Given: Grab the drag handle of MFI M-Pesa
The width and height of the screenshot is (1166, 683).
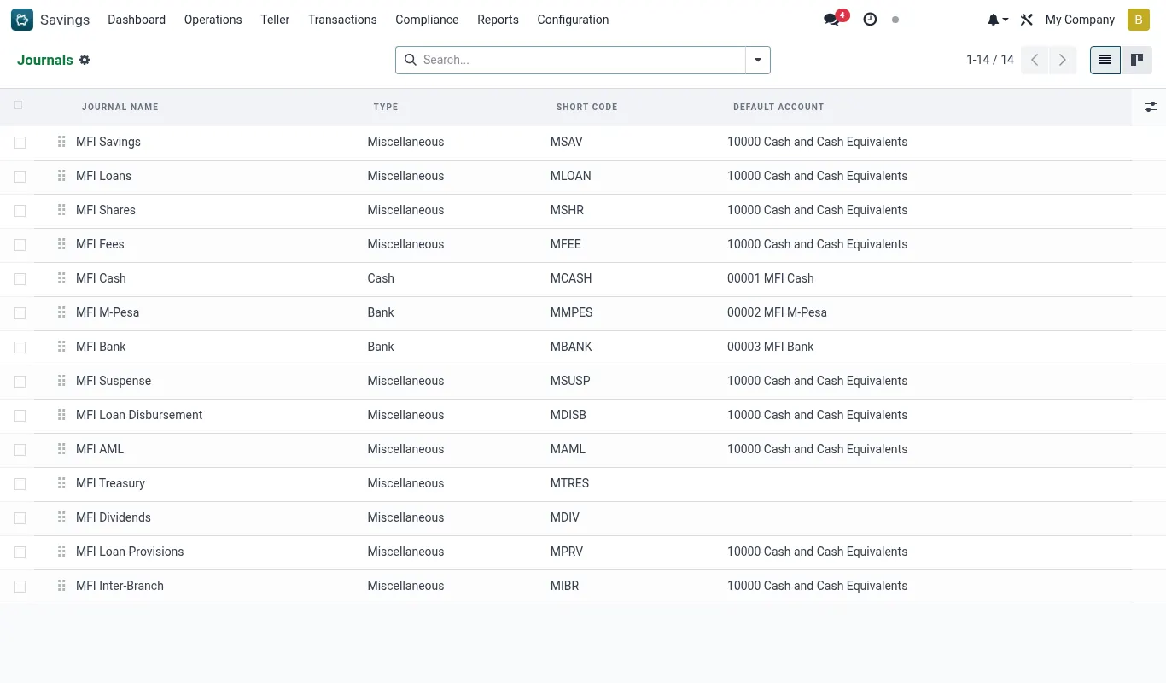Looking at the screenshot, I should pos(61,312).
